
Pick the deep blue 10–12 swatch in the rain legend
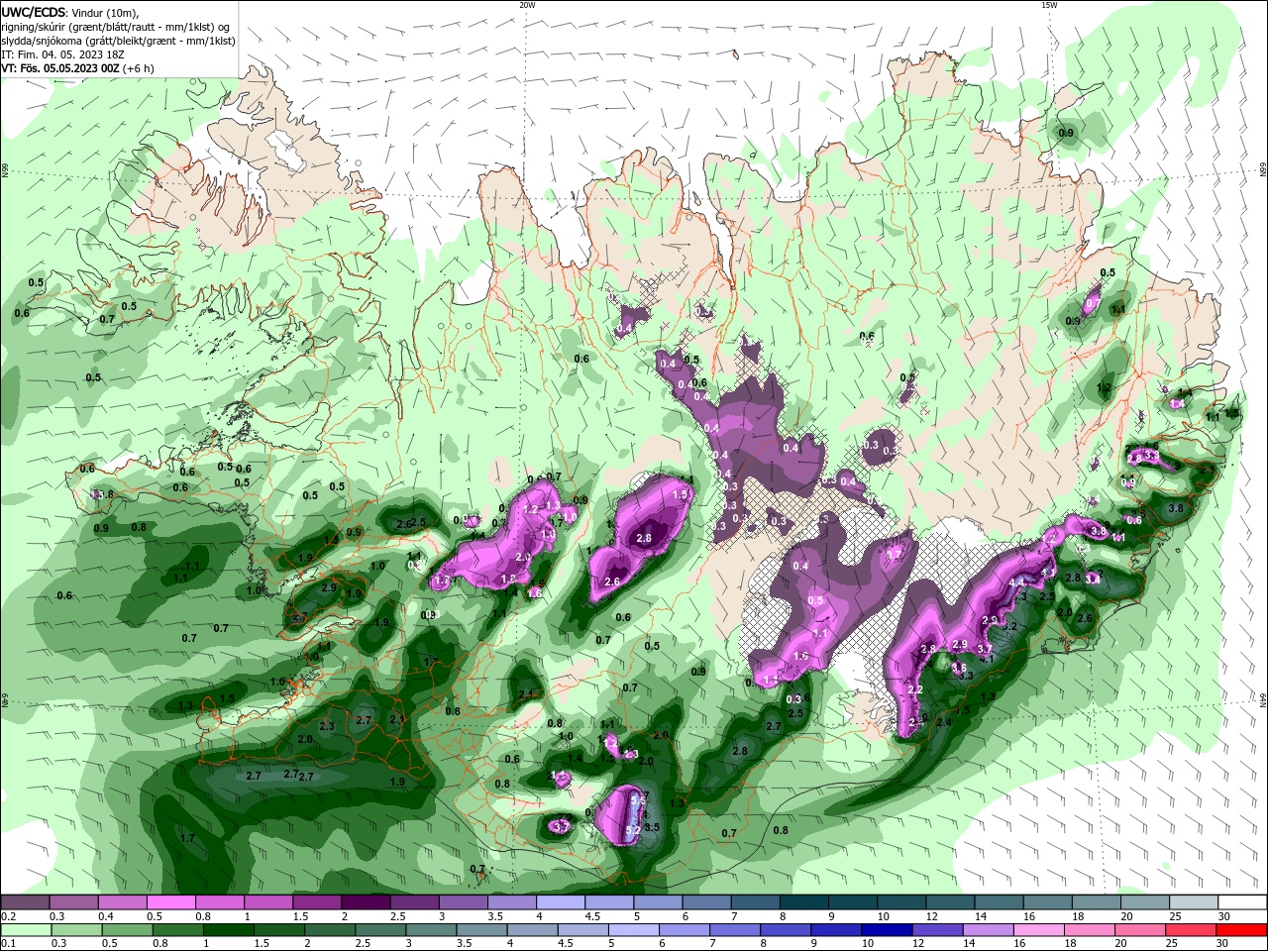887,930
